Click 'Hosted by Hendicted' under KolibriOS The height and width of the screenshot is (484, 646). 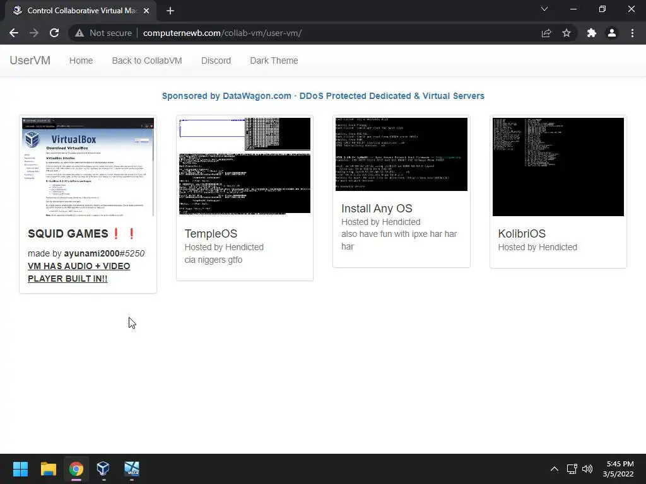coord(537,247)
